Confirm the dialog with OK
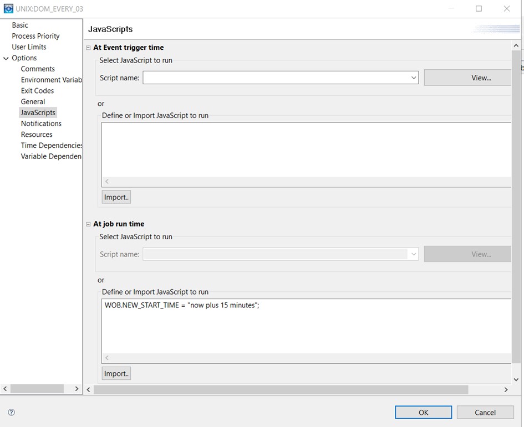This screenshot has width=524, height=427. (423, 412)
